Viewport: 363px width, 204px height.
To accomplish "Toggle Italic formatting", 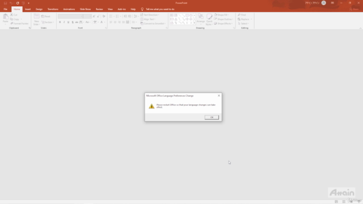I will pos(64,22).
